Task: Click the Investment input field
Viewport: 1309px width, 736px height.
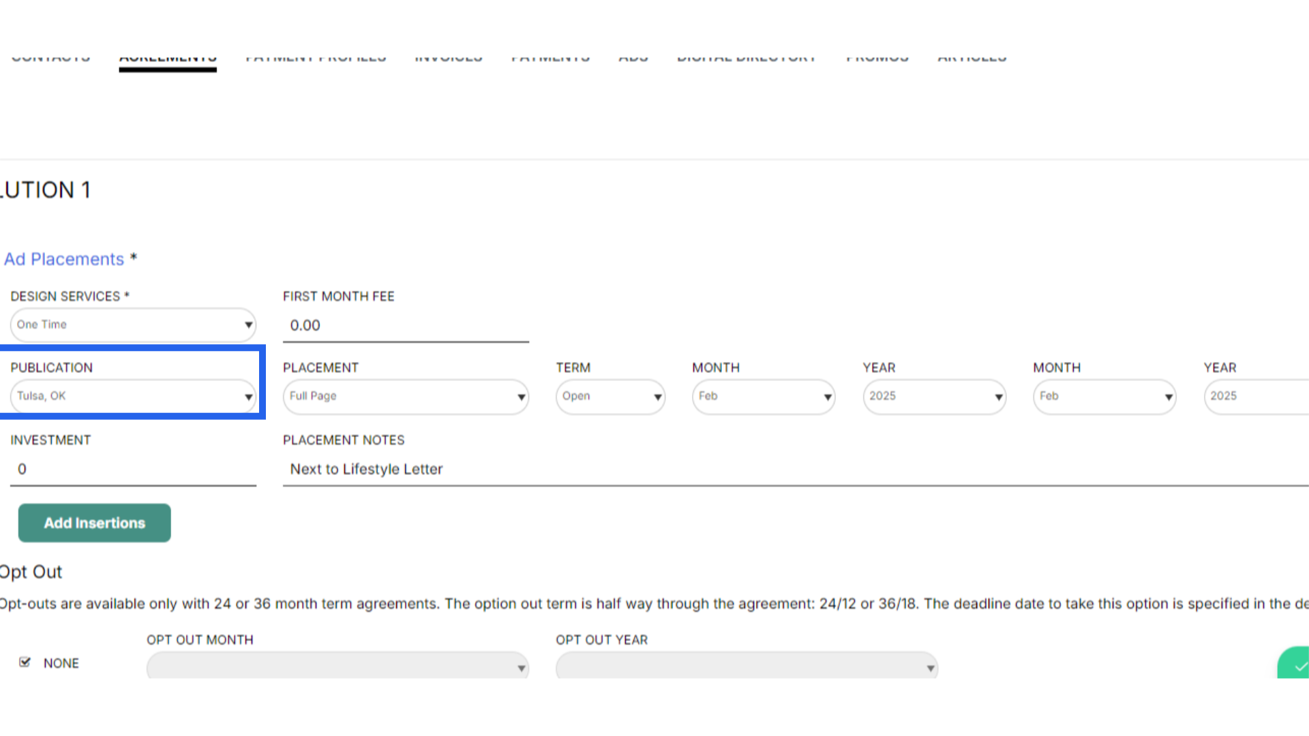Action: [x=133, y=470]
